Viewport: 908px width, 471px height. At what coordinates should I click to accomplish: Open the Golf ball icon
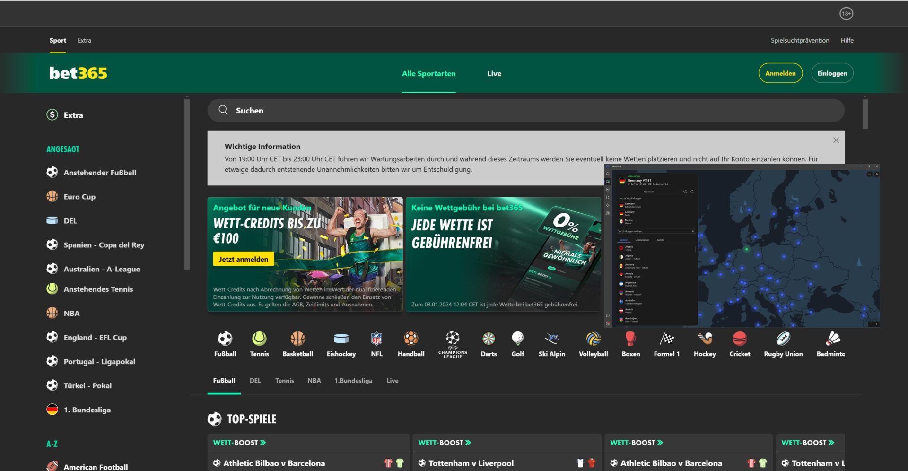pos(518,339)
